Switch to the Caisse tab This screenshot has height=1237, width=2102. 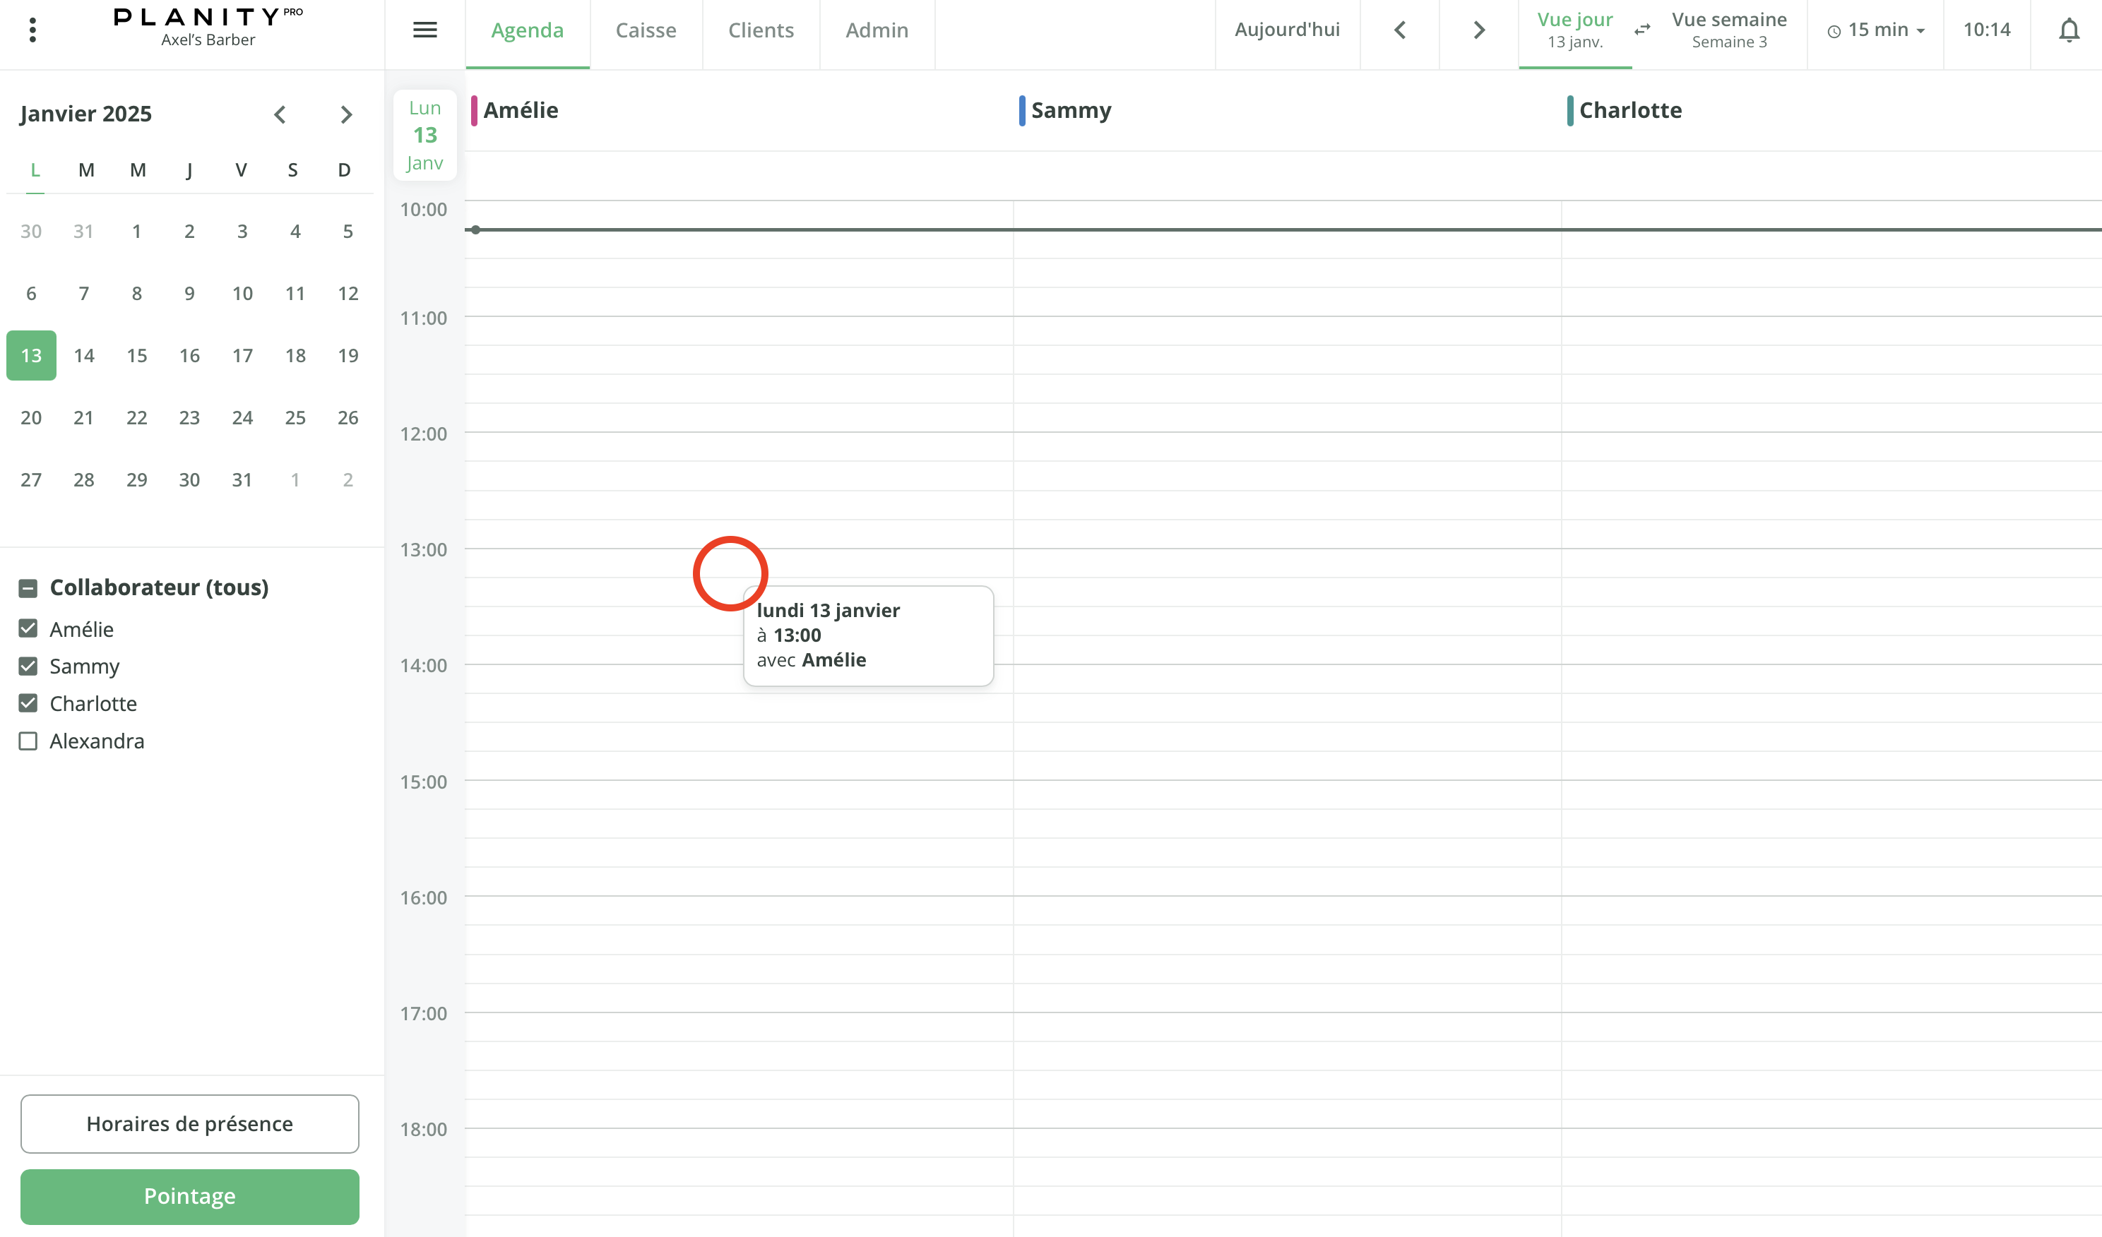coord(646,29)
